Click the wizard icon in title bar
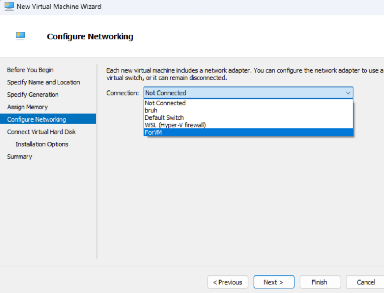 [x=9, y=6]
